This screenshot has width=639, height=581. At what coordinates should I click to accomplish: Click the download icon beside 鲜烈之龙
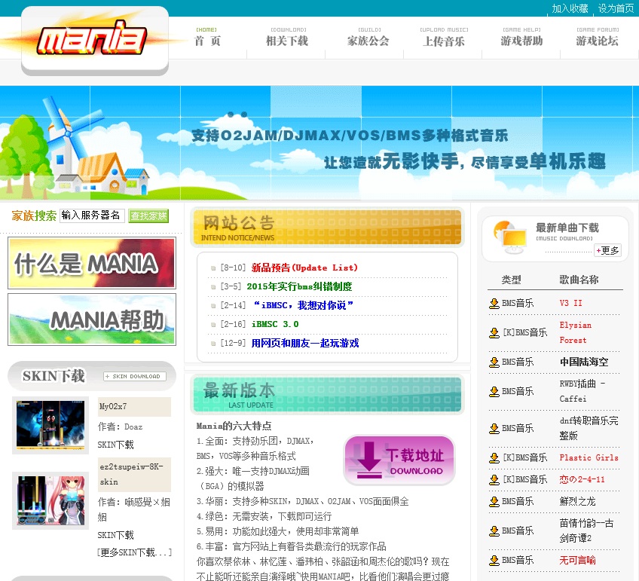point(494,502)
